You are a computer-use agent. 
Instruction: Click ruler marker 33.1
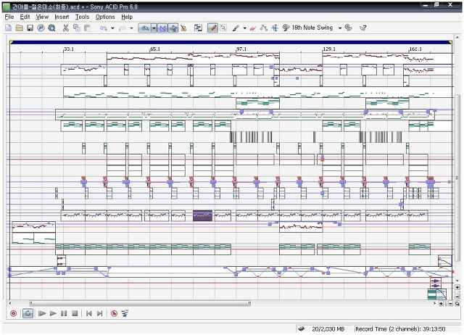(69, 49)
